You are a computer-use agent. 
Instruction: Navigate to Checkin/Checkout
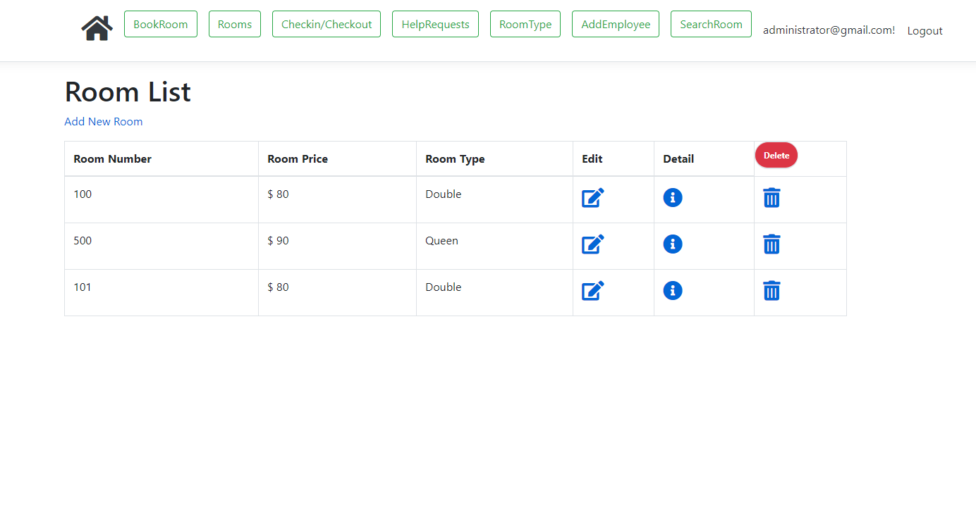326,23
